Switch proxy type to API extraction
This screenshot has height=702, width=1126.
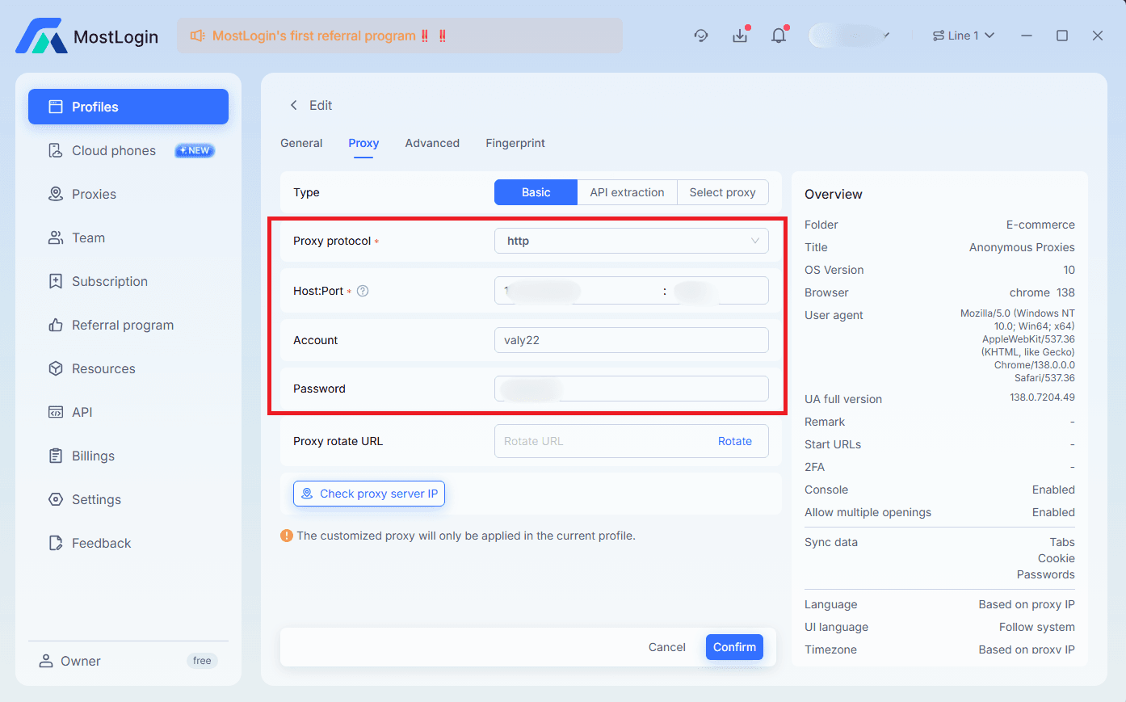(x=627, y=192)
